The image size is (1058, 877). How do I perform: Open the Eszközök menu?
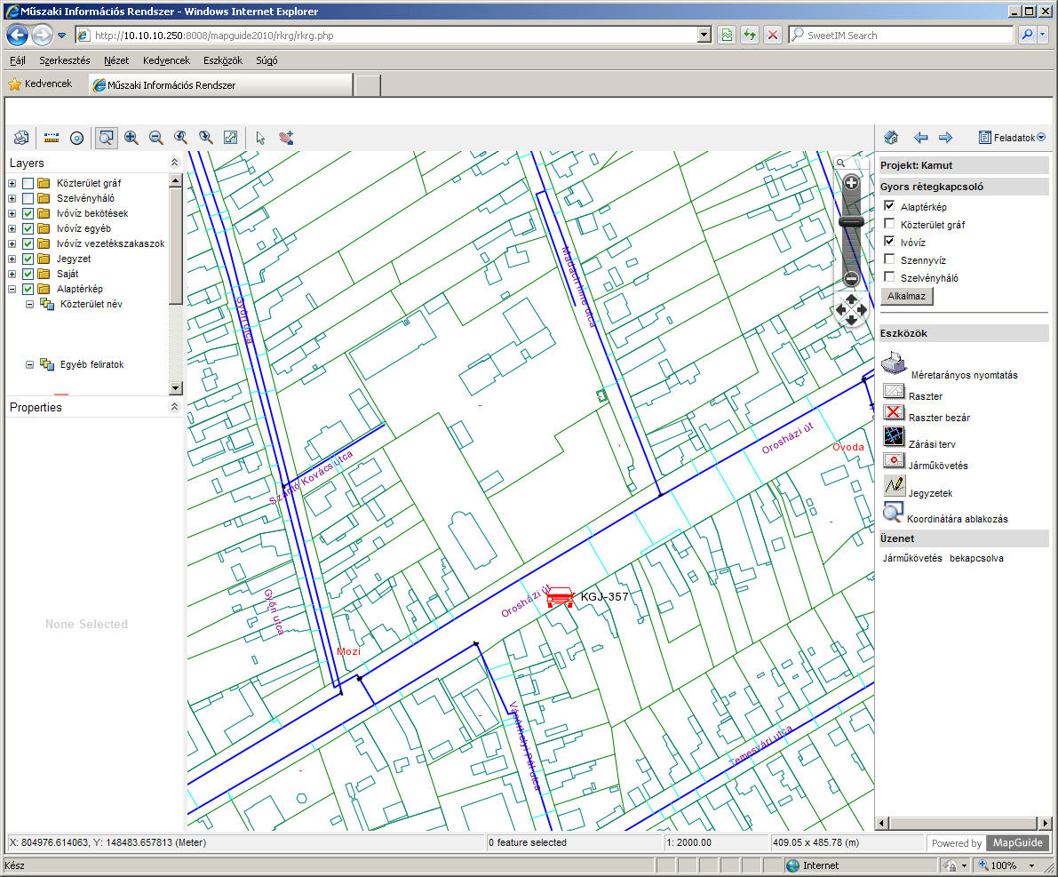[223, 60]
